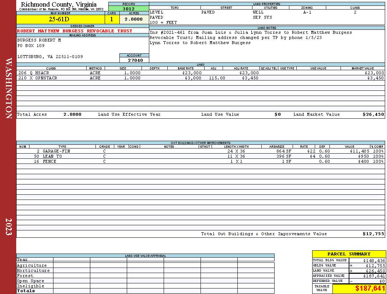The width and height of the screenshot is (387, 294).
Task: Select the LEAN TO outbuilding row
Action: 201,156
